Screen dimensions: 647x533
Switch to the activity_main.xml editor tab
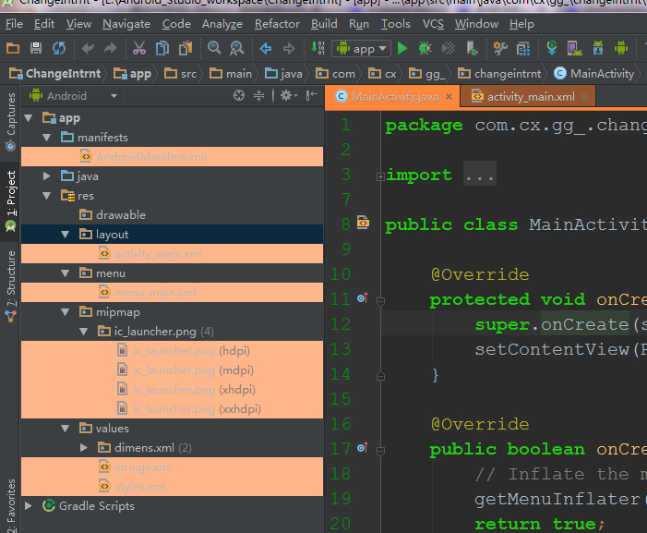530,96
